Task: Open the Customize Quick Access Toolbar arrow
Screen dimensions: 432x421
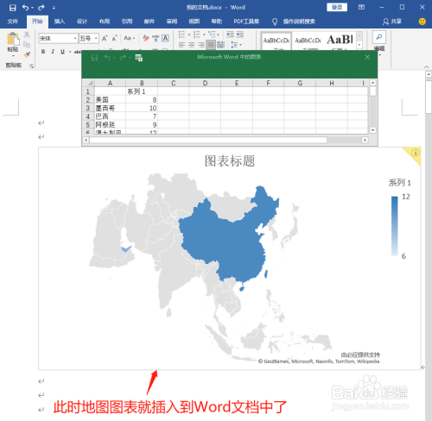Action: [54, 8]
